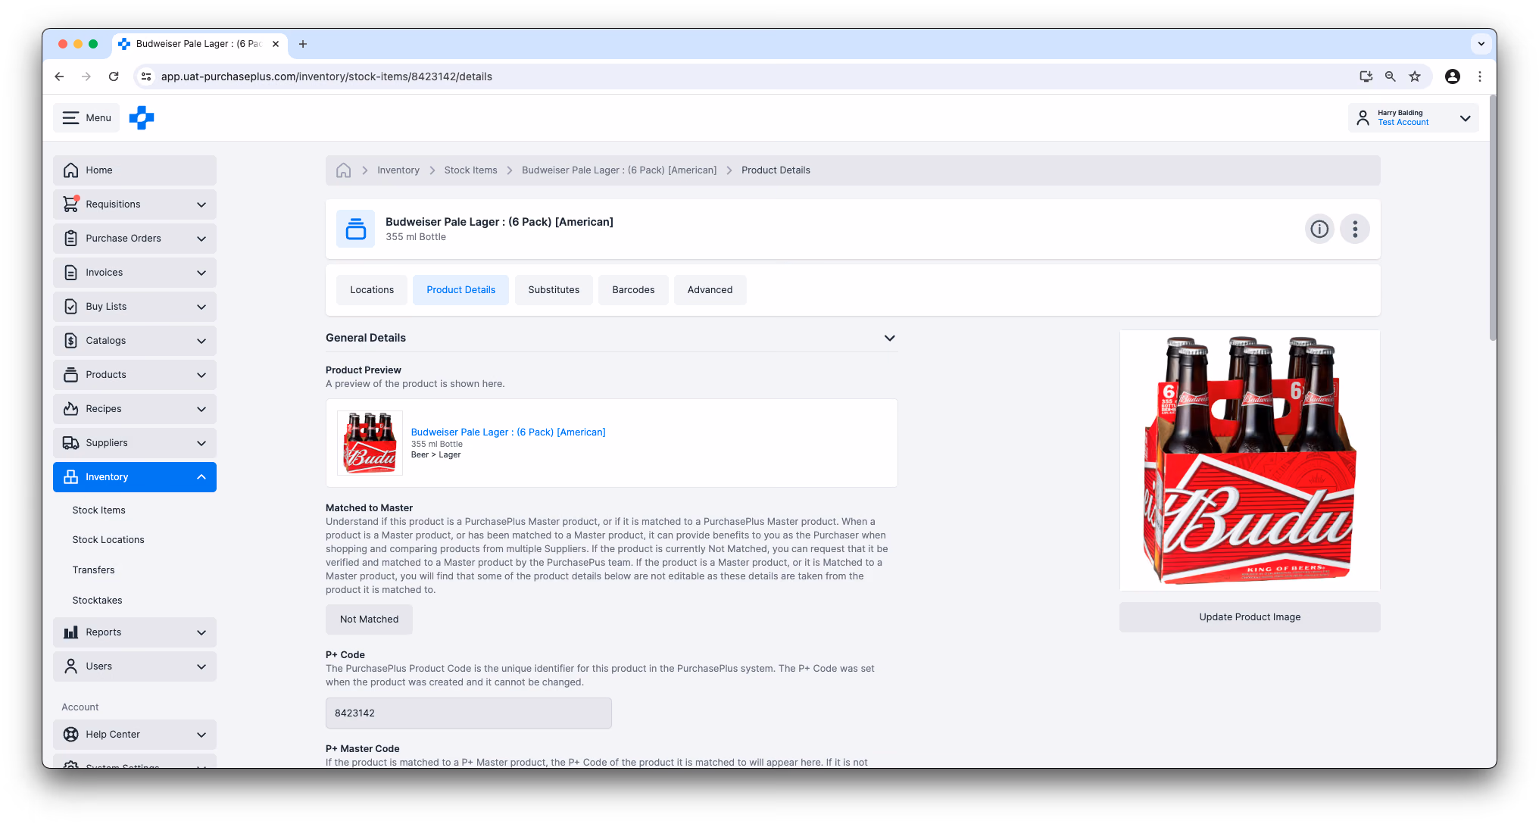Click the browser address bar URL
1539x824 pixels.
click(326, 76)
